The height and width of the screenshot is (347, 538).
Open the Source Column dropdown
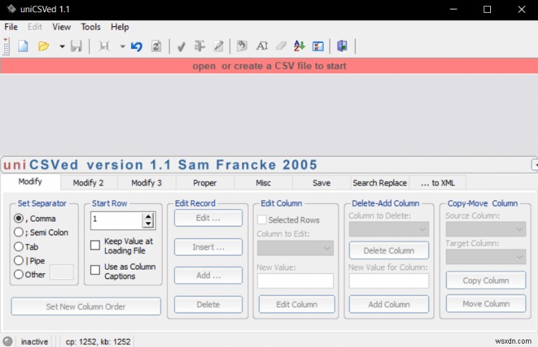[486, 229]
